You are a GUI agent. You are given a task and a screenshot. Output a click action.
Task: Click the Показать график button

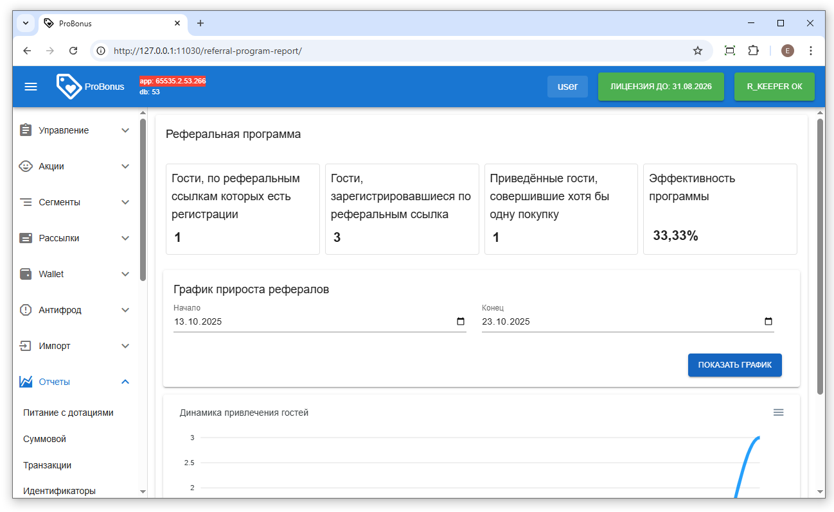[x=734, y=365]
